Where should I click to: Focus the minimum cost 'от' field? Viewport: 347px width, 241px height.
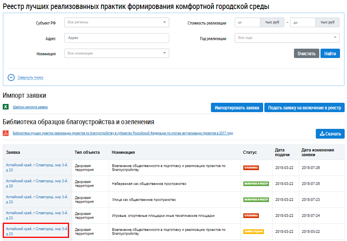point(248,23)
